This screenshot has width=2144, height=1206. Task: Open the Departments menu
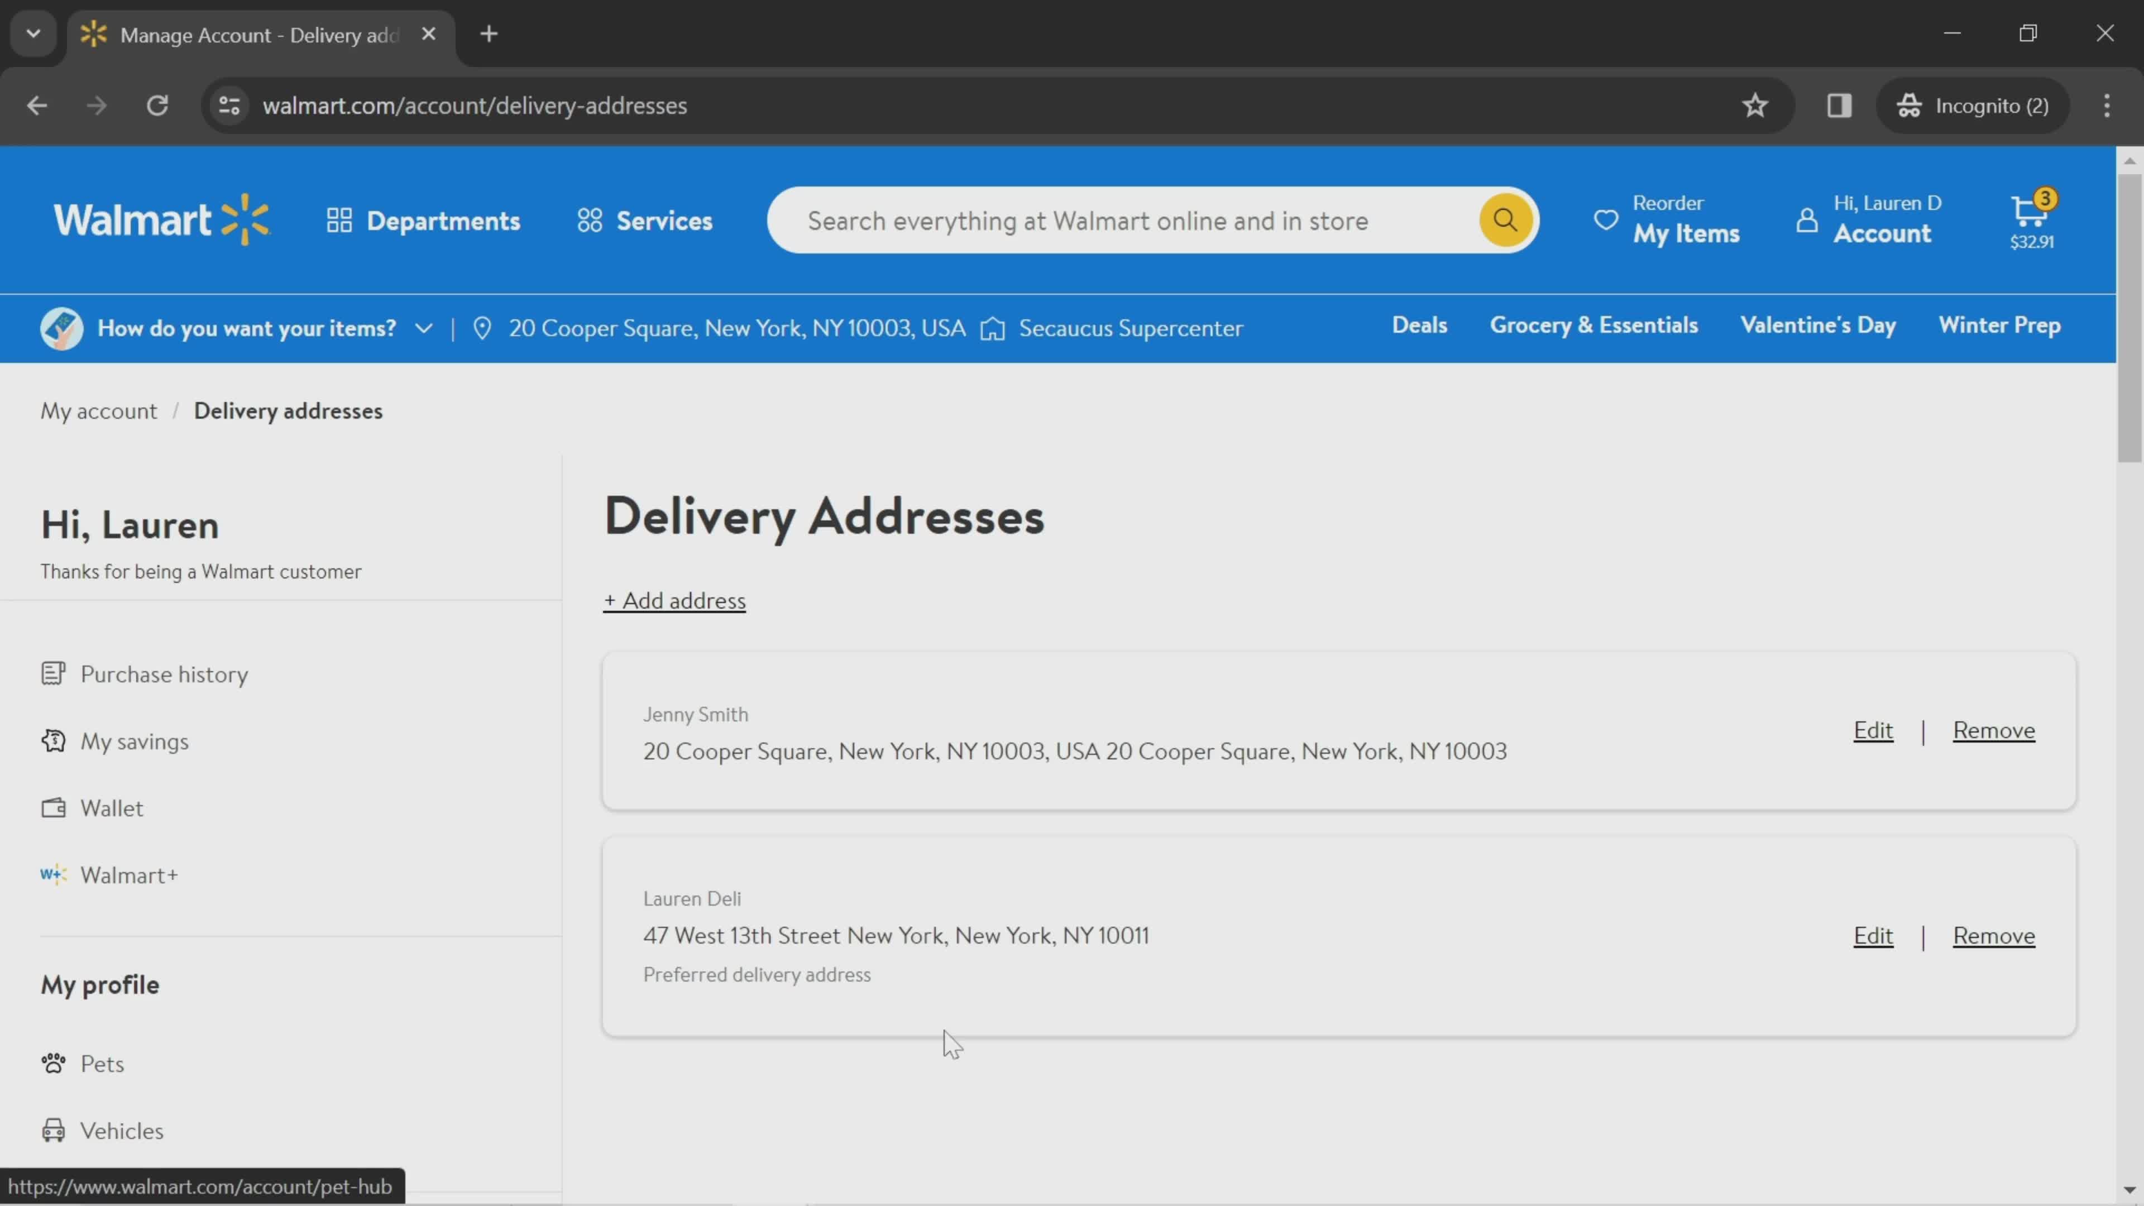point(423,221)
